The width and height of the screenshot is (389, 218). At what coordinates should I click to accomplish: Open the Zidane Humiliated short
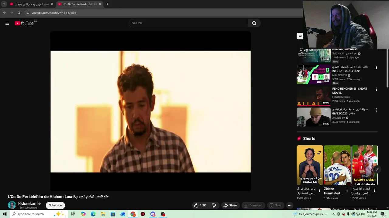click(x=337, y=165)
